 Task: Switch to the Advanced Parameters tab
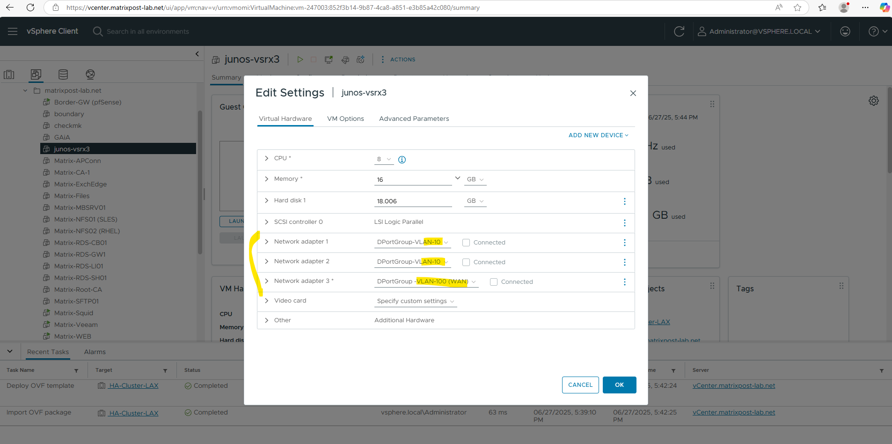point(414,119)
